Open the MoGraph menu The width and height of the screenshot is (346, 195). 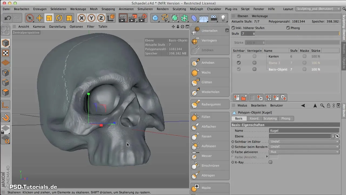pyautogui.click(x=197, y=9)
